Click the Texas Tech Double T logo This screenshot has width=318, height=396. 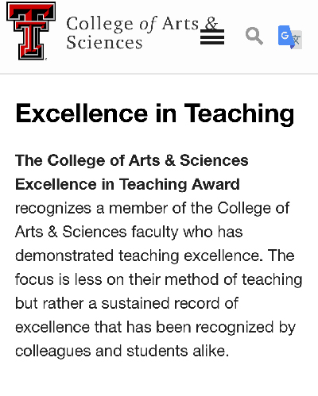(x=31, y=31)
